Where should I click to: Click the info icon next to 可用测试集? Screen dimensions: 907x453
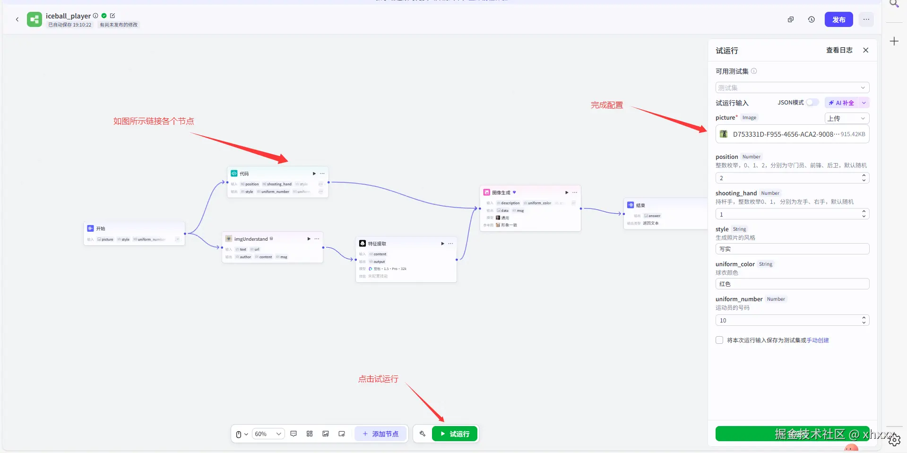[x=754, y=71]
